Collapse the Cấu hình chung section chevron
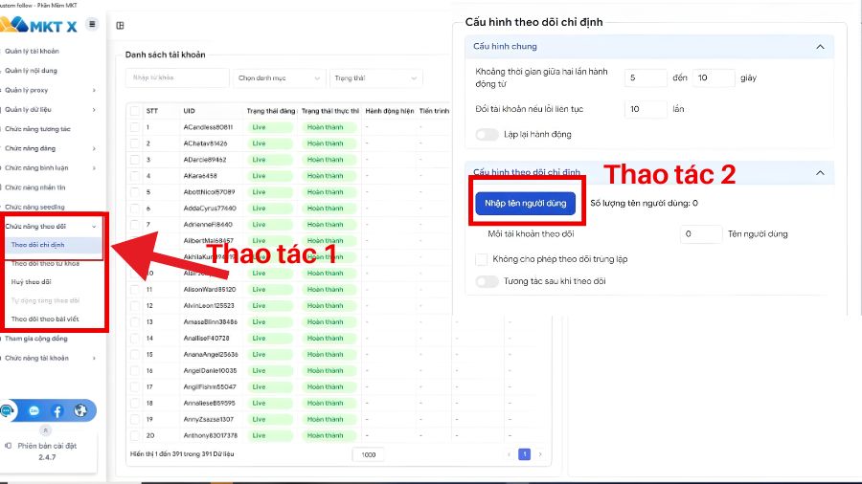 point(820,47)
